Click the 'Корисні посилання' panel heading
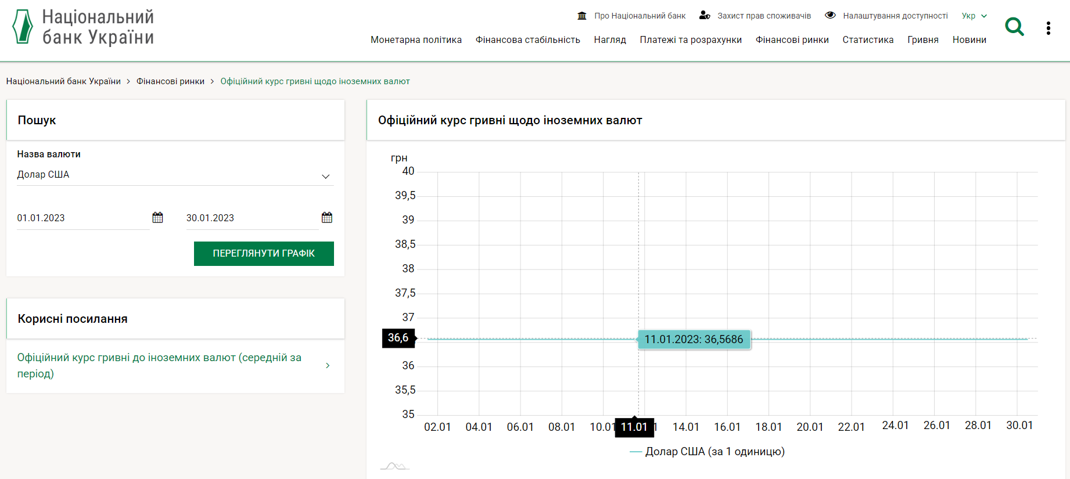The image size is (1070, 479). pos(73,319)
